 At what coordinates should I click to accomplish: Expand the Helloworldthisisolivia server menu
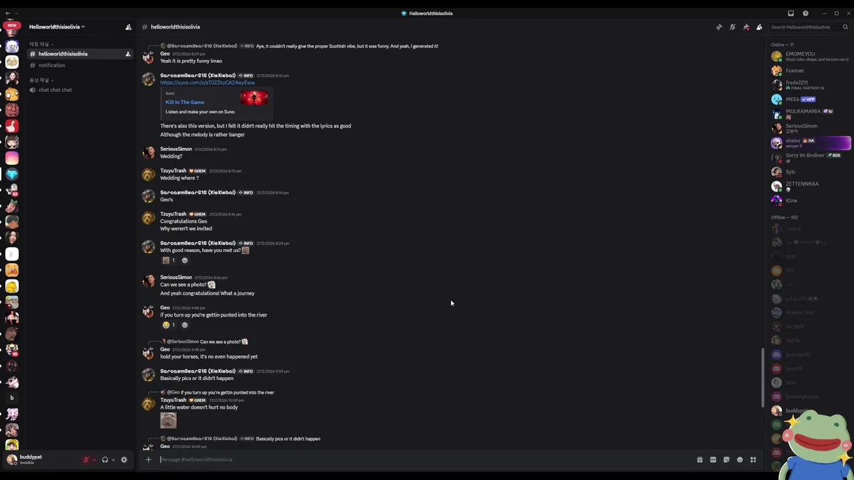pos(57,27)
